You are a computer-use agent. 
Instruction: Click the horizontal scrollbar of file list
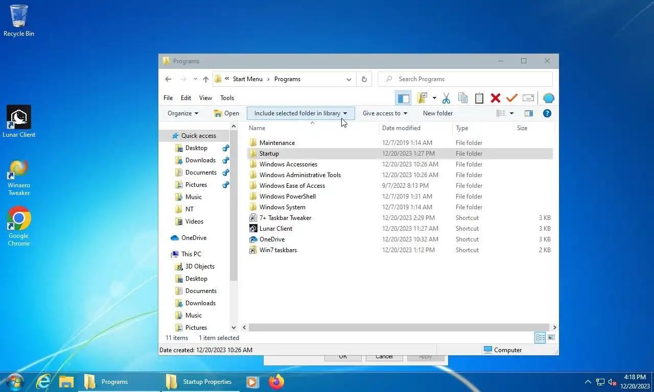click(x=399, y=327)
